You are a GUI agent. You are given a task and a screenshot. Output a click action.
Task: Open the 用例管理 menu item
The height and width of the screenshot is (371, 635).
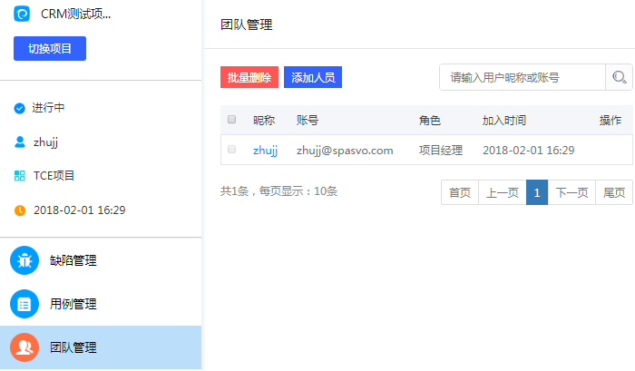click(x=73, y=304)
